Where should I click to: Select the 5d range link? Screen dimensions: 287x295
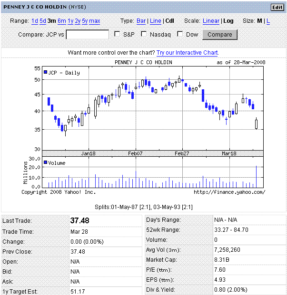pos(43,21)
